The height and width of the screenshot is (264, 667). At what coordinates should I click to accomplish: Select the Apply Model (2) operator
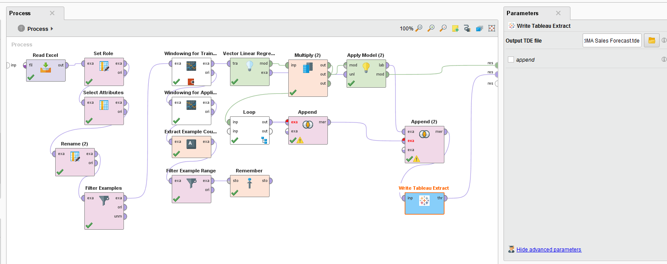[366, 74]
